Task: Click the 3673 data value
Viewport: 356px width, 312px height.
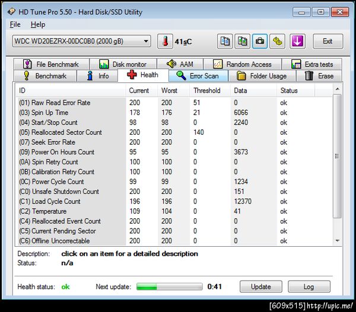Action: [241, 152]
